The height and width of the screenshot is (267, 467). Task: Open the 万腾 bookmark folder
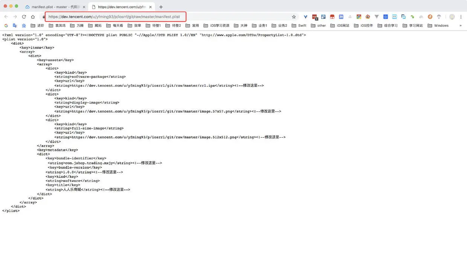pos(76,26)
